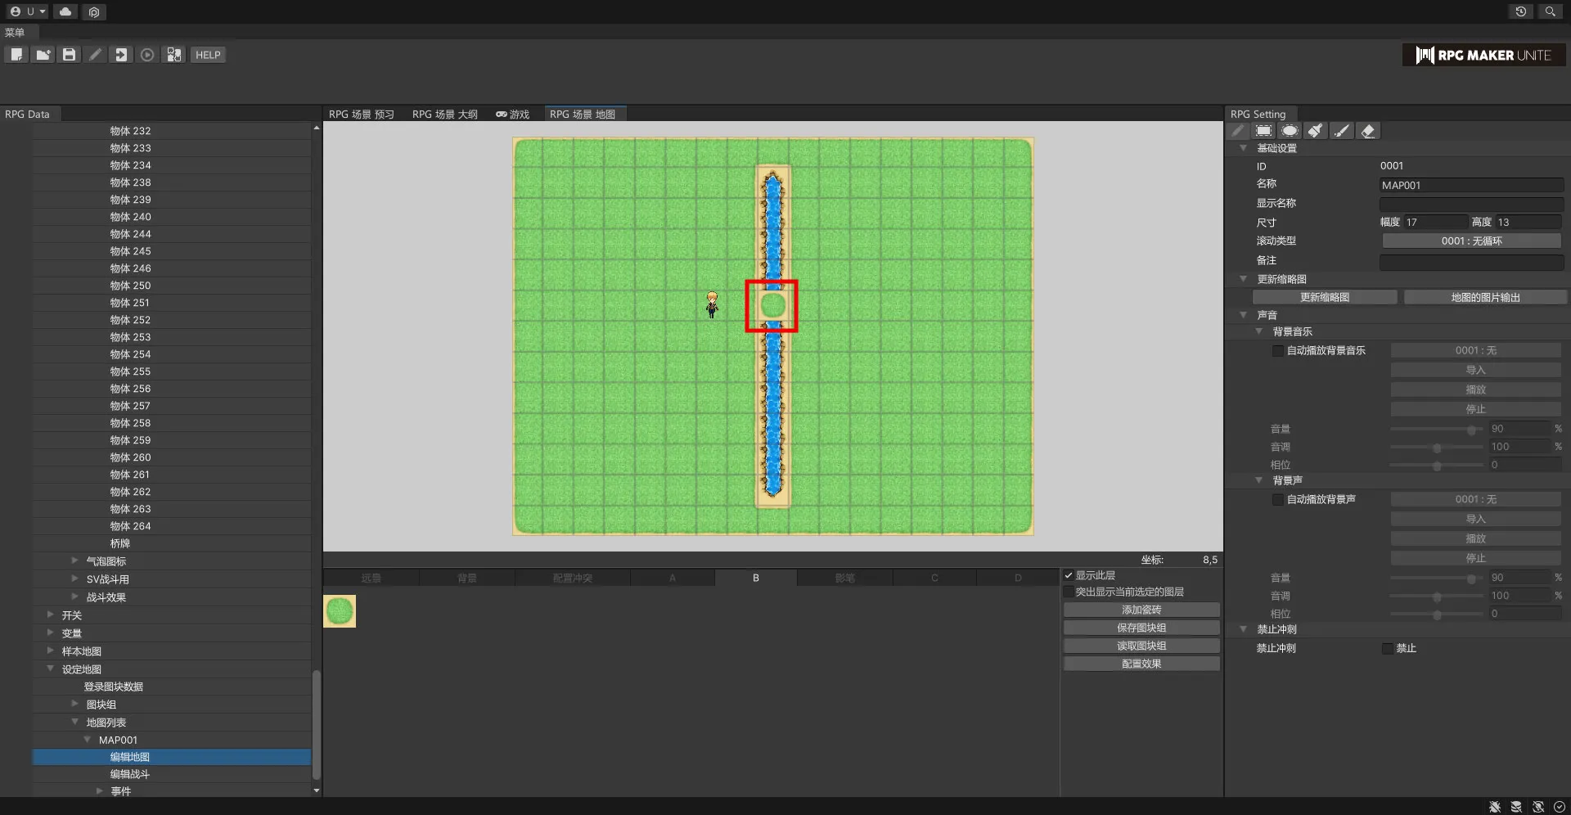Click the save project icon
This screenshot has height=815, width=1571.
coord(70,55)
